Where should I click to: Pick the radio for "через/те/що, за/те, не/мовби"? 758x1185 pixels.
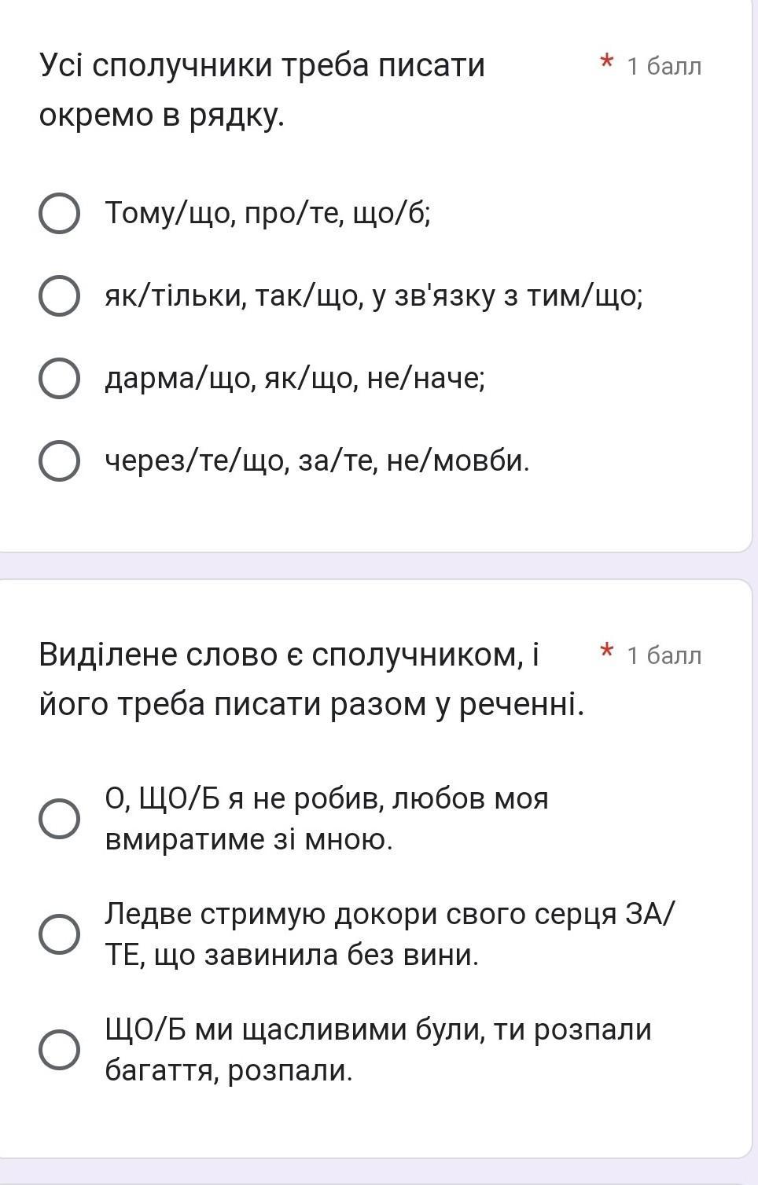coord(59,460)
